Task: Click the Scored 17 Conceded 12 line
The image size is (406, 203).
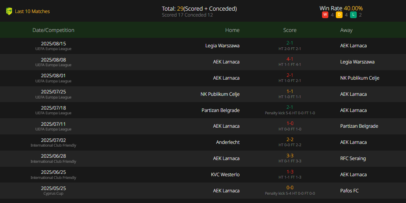Action: (187, 15)
